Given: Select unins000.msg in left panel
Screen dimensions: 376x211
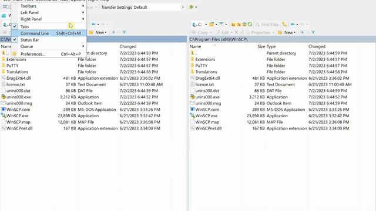Looking at the screenshot, I should click(19, 103).
